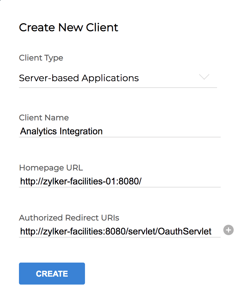Click the Homepage URL label
Viewport: 247px width, 298px height.
51,168
